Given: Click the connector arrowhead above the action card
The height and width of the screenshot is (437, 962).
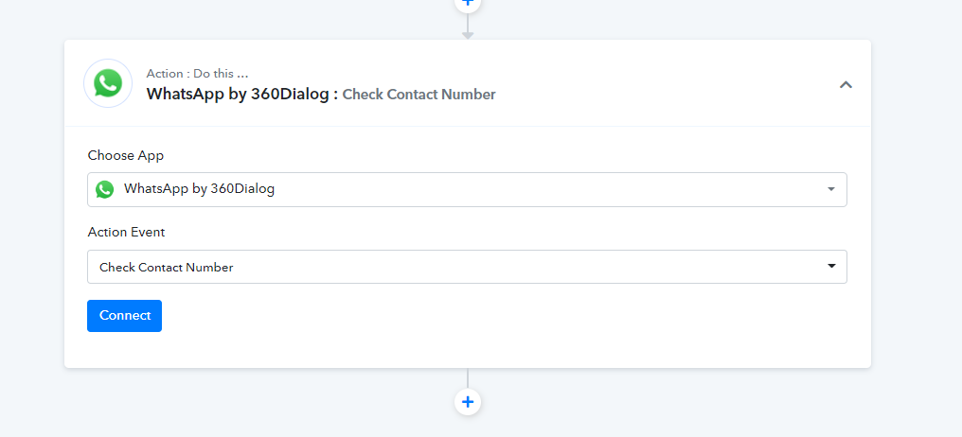Looking at the screenshot, I should pyautogui.click(x=468, y=36).
